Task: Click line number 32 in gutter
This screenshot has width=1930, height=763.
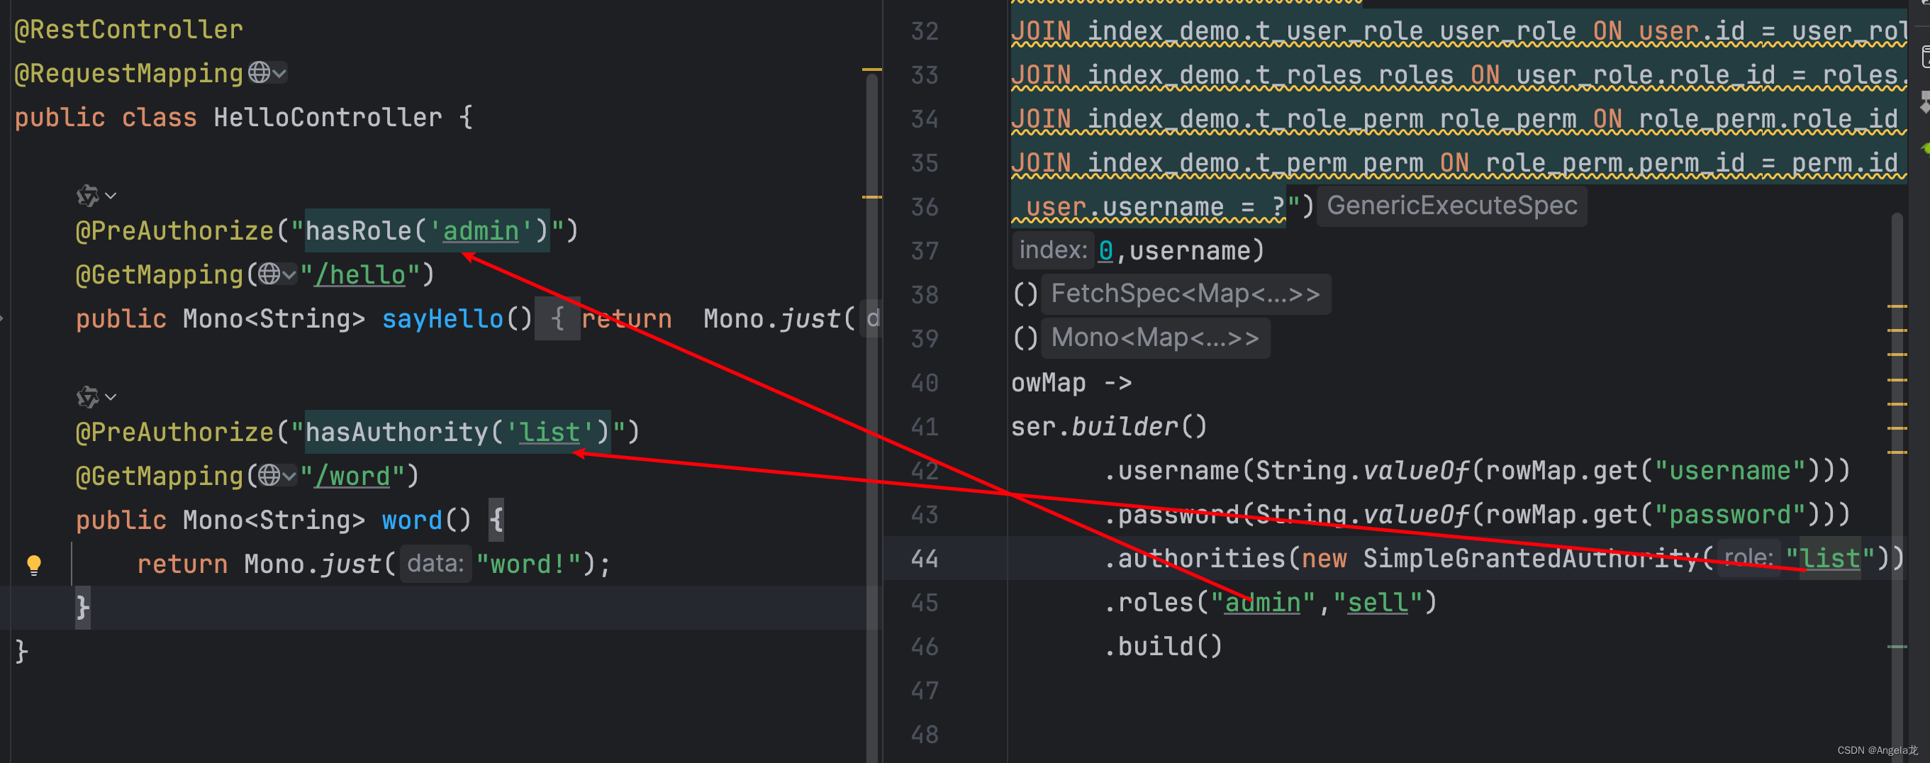Action: pos(925,30)
